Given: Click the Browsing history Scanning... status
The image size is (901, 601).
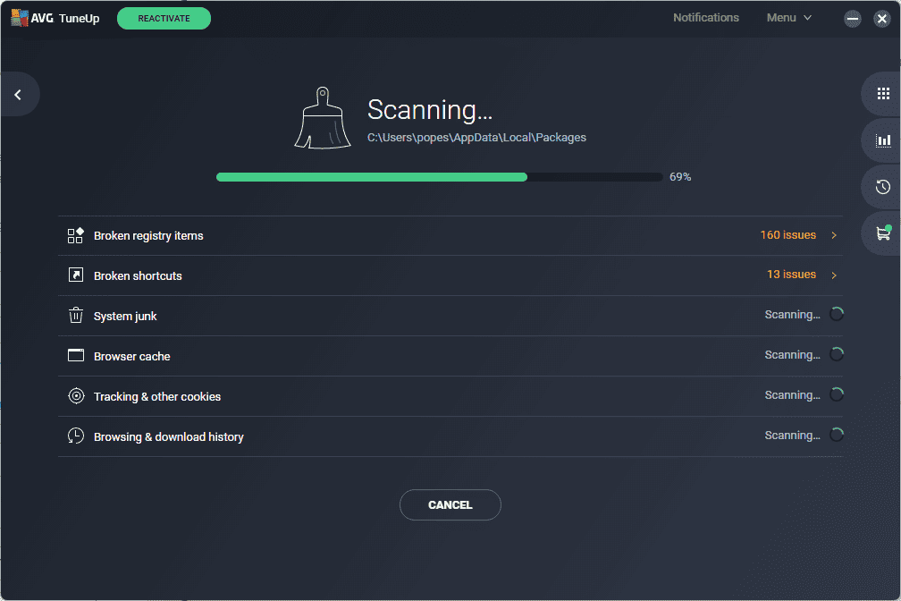Looking at the screenshot, I should point(792,436).
